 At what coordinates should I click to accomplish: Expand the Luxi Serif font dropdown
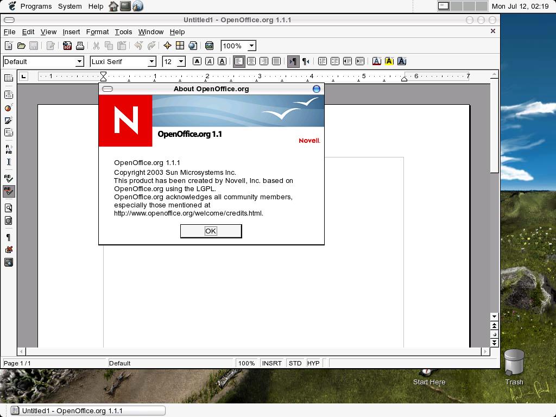tap(151, 61)
